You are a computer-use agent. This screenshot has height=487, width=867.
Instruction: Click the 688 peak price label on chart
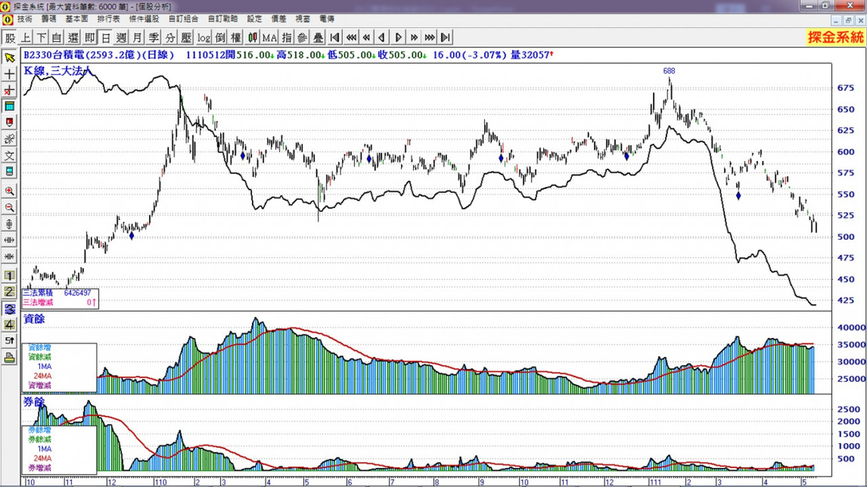point(669,70)
